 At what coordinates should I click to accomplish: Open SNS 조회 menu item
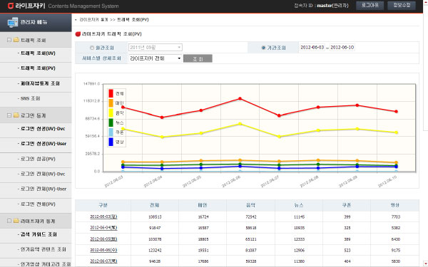click(30, 98)
